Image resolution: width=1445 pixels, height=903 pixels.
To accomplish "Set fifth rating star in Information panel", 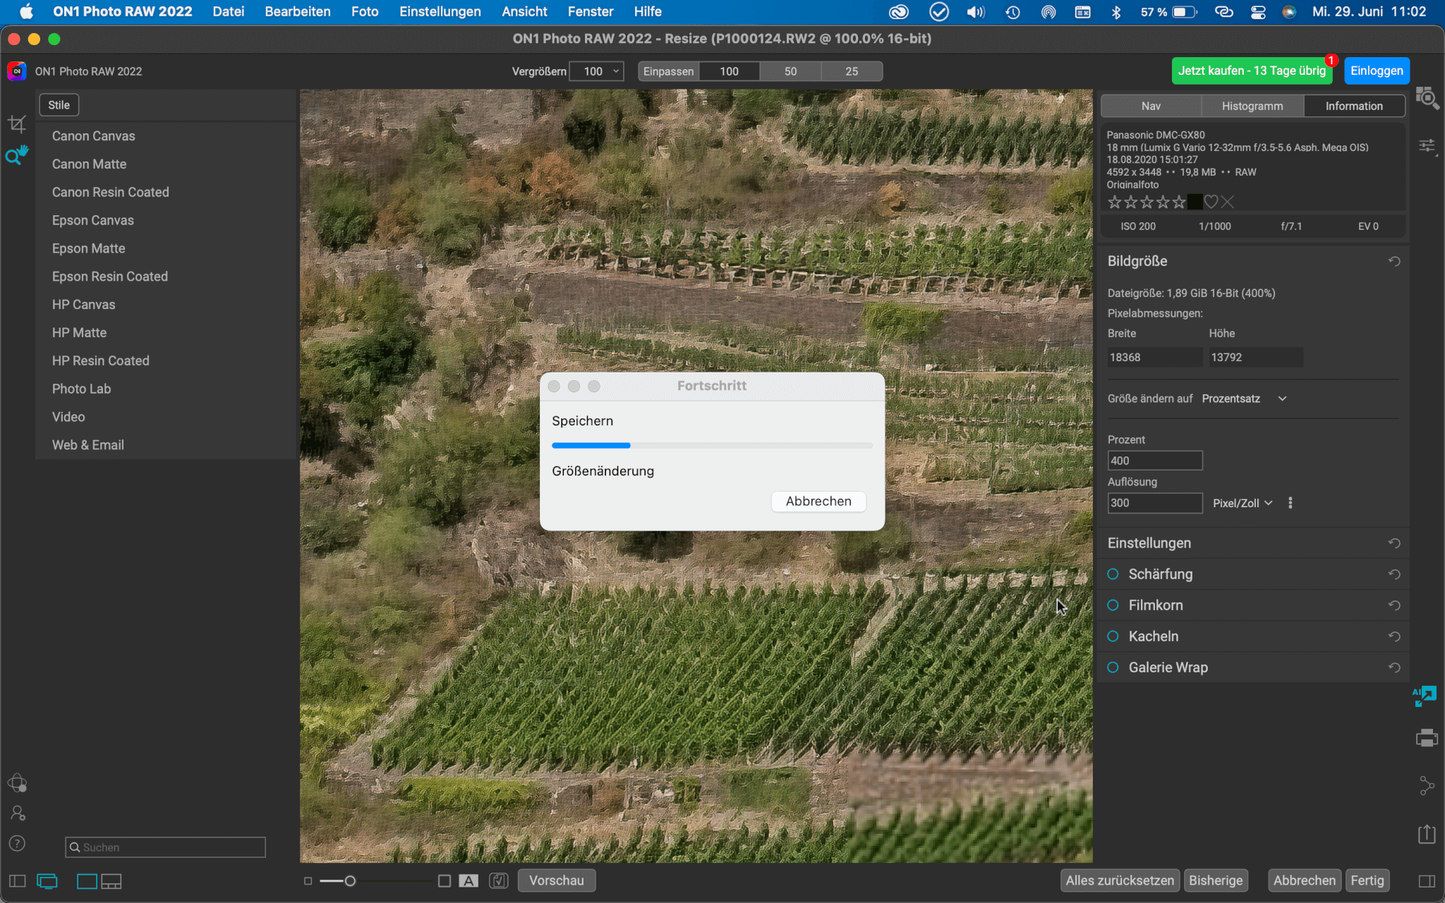I will point(1179,202).
